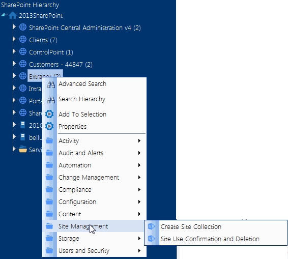Image resolution: width=288 pixels, height=259 pixels.
Task: Select the Customers - 44847 (2) label
Action: (x=61, y=65)
